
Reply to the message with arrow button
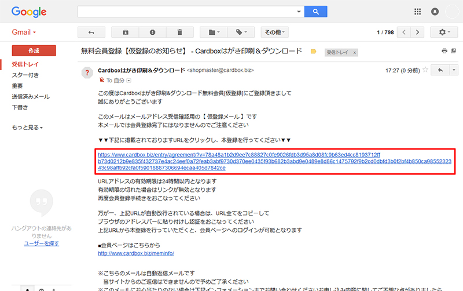point(440,70)
